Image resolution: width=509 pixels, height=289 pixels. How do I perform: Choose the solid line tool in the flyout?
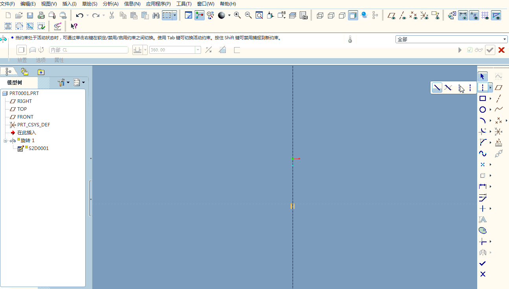click(437, 88)
